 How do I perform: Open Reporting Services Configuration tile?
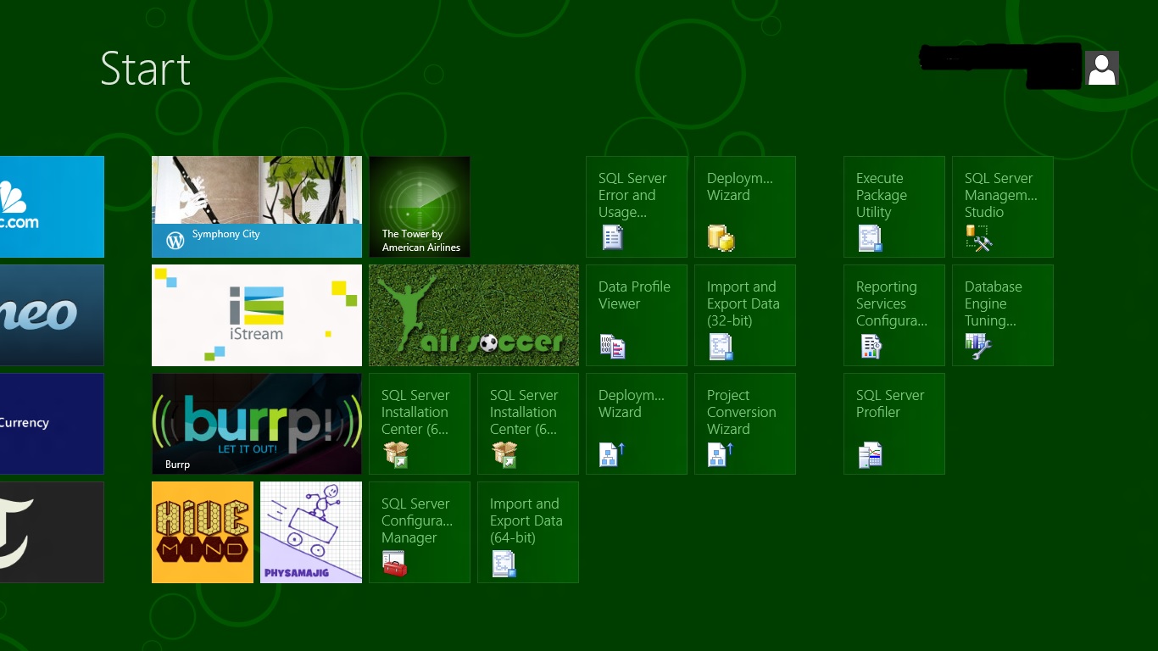[894, 314]
